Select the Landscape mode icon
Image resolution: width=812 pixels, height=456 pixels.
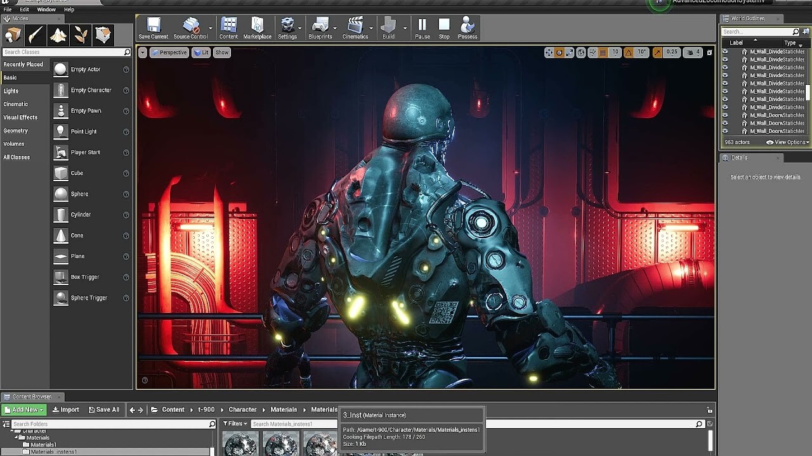[x=58, y=35]
